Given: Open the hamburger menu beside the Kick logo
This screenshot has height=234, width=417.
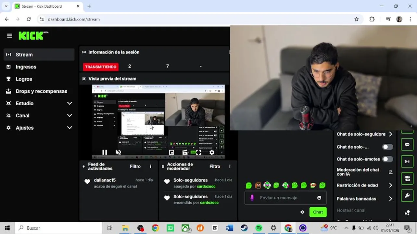Looking at the screenshot, I should [x=10, y=36].
